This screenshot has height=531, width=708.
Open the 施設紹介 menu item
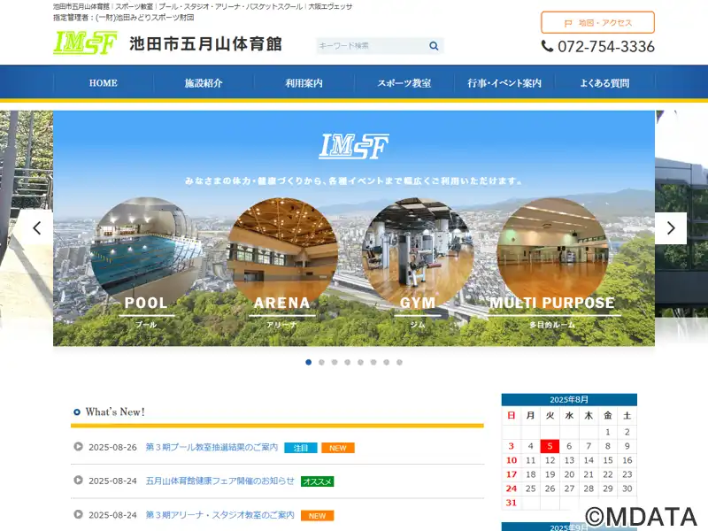204,83
